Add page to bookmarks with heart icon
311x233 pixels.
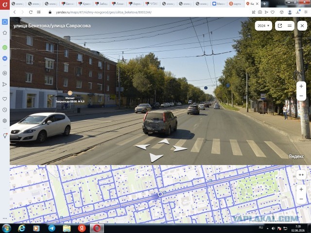273,12
